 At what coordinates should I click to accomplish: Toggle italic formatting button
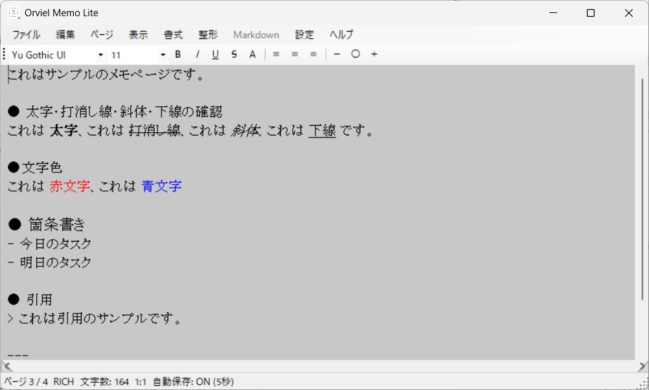click(197, 54)
